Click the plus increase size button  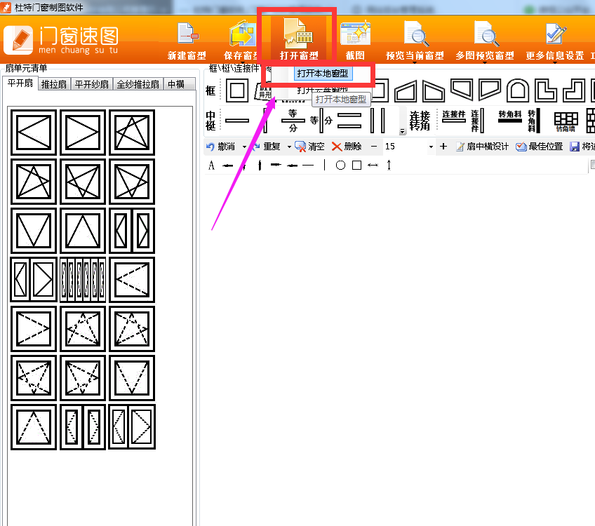pos(443,147)
